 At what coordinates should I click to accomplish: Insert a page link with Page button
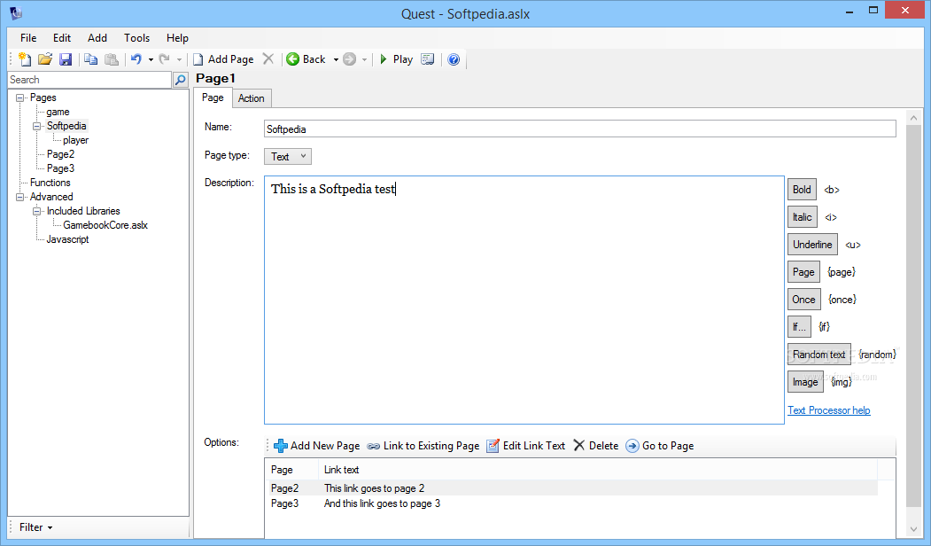tap(803, 272)
